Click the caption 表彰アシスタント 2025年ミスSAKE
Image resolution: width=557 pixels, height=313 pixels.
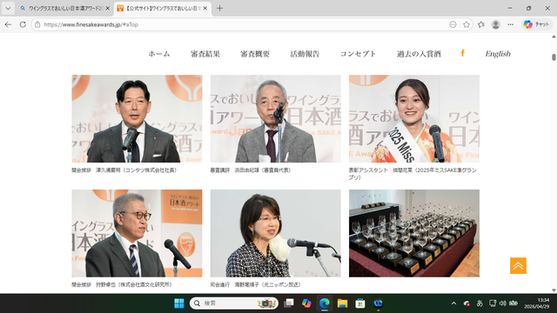(x=413, y=174)
